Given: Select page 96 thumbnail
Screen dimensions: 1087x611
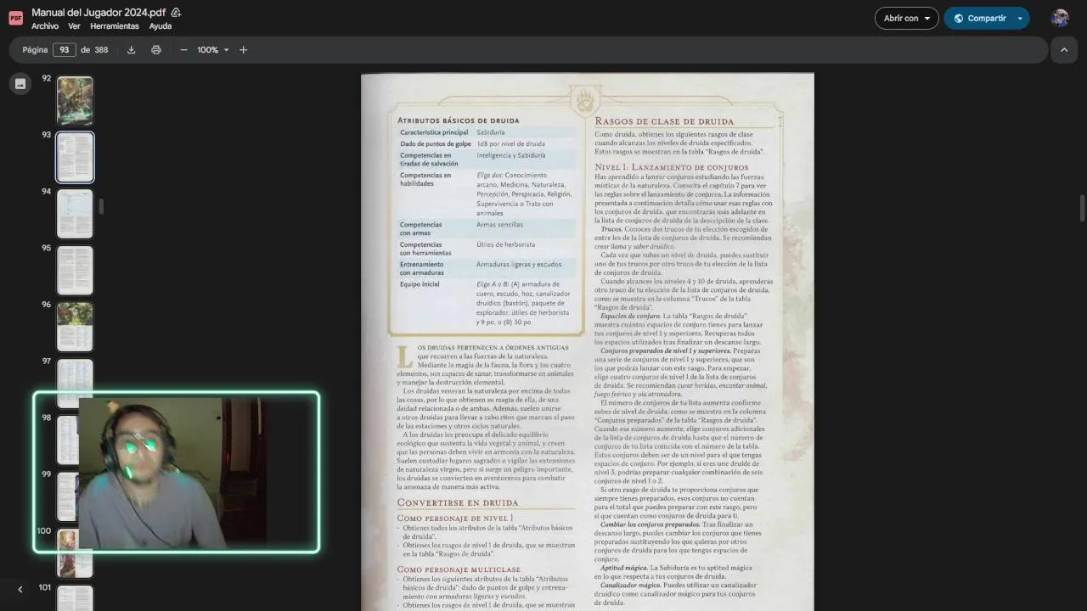Looking at the screenshot, I should point(75,327).
